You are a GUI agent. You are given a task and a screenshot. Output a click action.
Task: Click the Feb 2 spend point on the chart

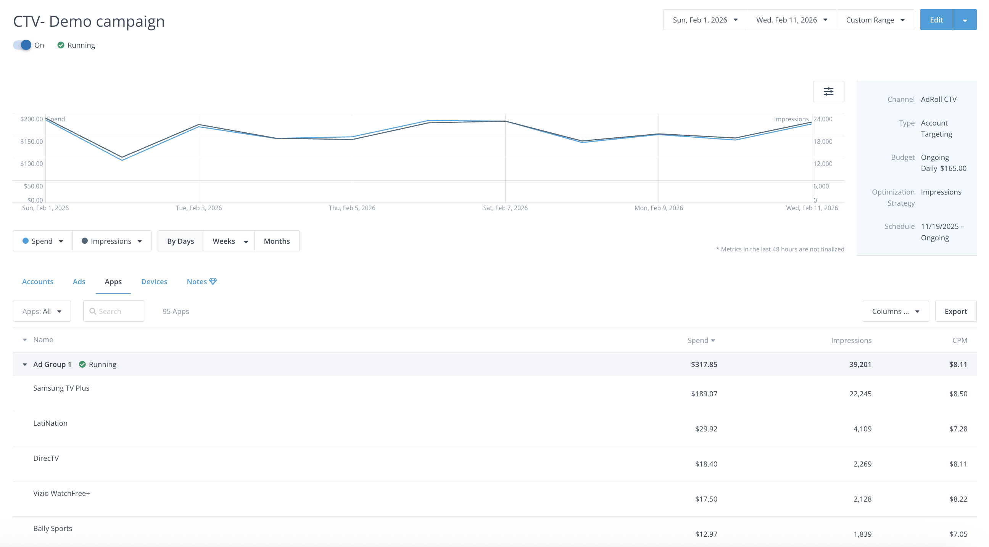[x=122, y=160]
